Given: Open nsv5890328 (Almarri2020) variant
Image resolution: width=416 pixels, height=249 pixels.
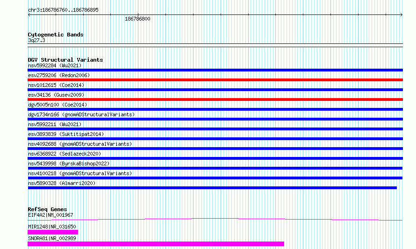Looking at the screenshot, I should (62, 183).
